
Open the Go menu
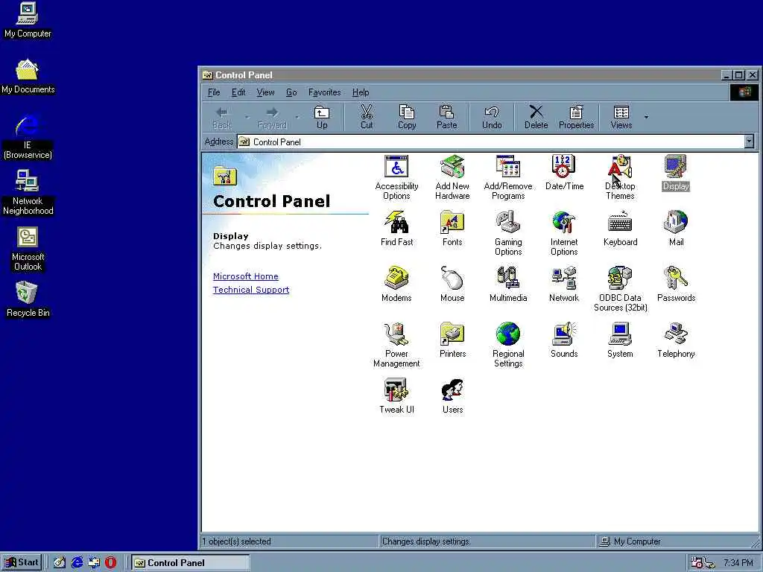coord(291,92)
